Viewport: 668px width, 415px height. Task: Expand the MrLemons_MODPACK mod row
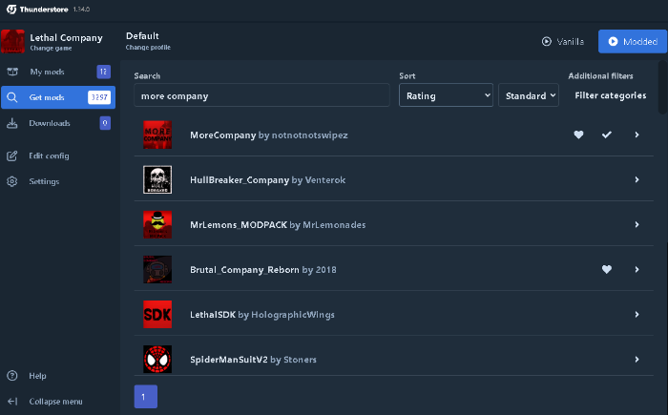point(637,224)
